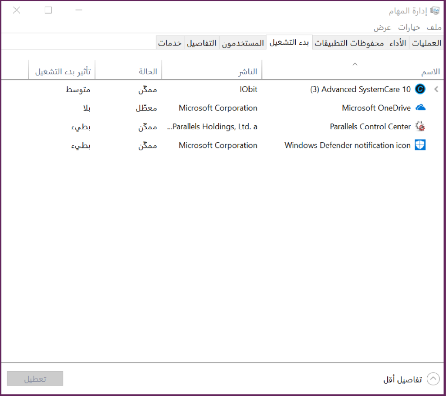Click the 'بلا' startup impact value
Image resolution: width=446 pixels, height=396 pixels.
pyautogui.click(x=87, y=108)
